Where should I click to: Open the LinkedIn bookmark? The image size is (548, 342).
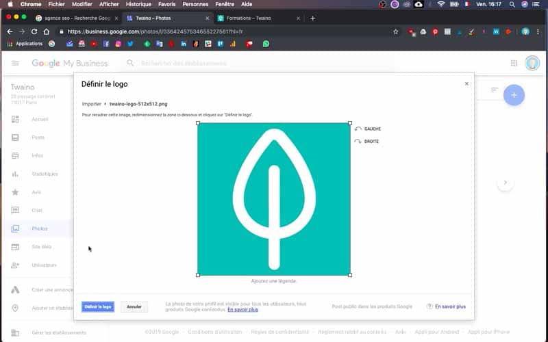coord(184,44)
